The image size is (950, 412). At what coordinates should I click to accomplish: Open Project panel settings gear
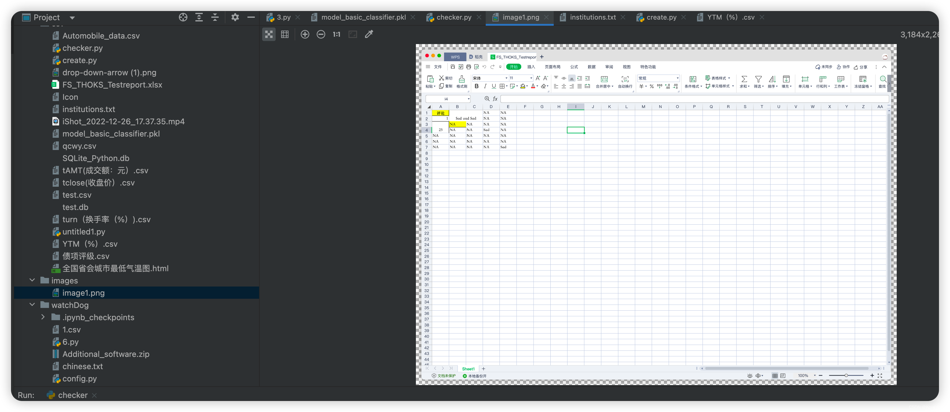235,17
